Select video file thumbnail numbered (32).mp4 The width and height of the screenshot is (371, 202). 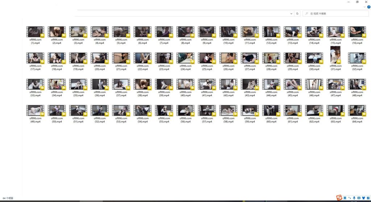[357, 58]
